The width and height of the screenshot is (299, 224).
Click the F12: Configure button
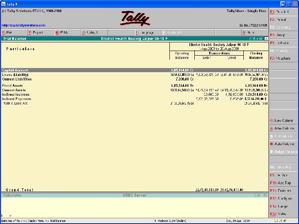tap(283, 198)
